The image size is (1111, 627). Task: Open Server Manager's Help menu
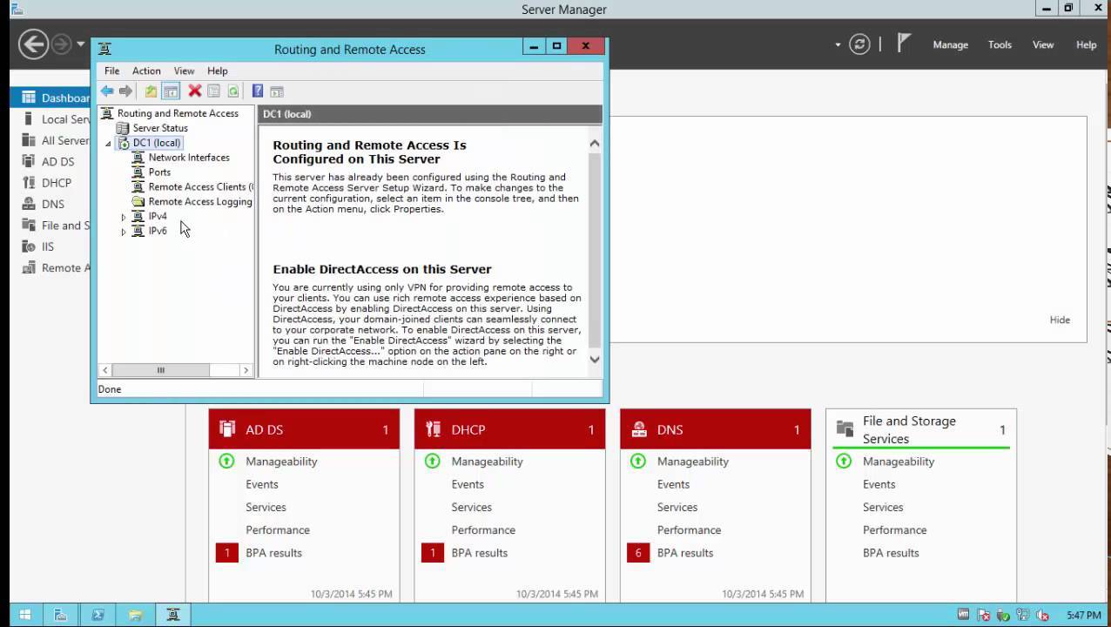1086,44
